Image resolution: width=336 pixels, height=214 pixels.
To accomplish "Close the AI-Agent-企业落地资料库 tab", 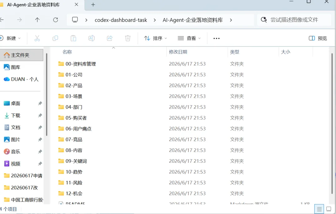I will click(76, 4).
